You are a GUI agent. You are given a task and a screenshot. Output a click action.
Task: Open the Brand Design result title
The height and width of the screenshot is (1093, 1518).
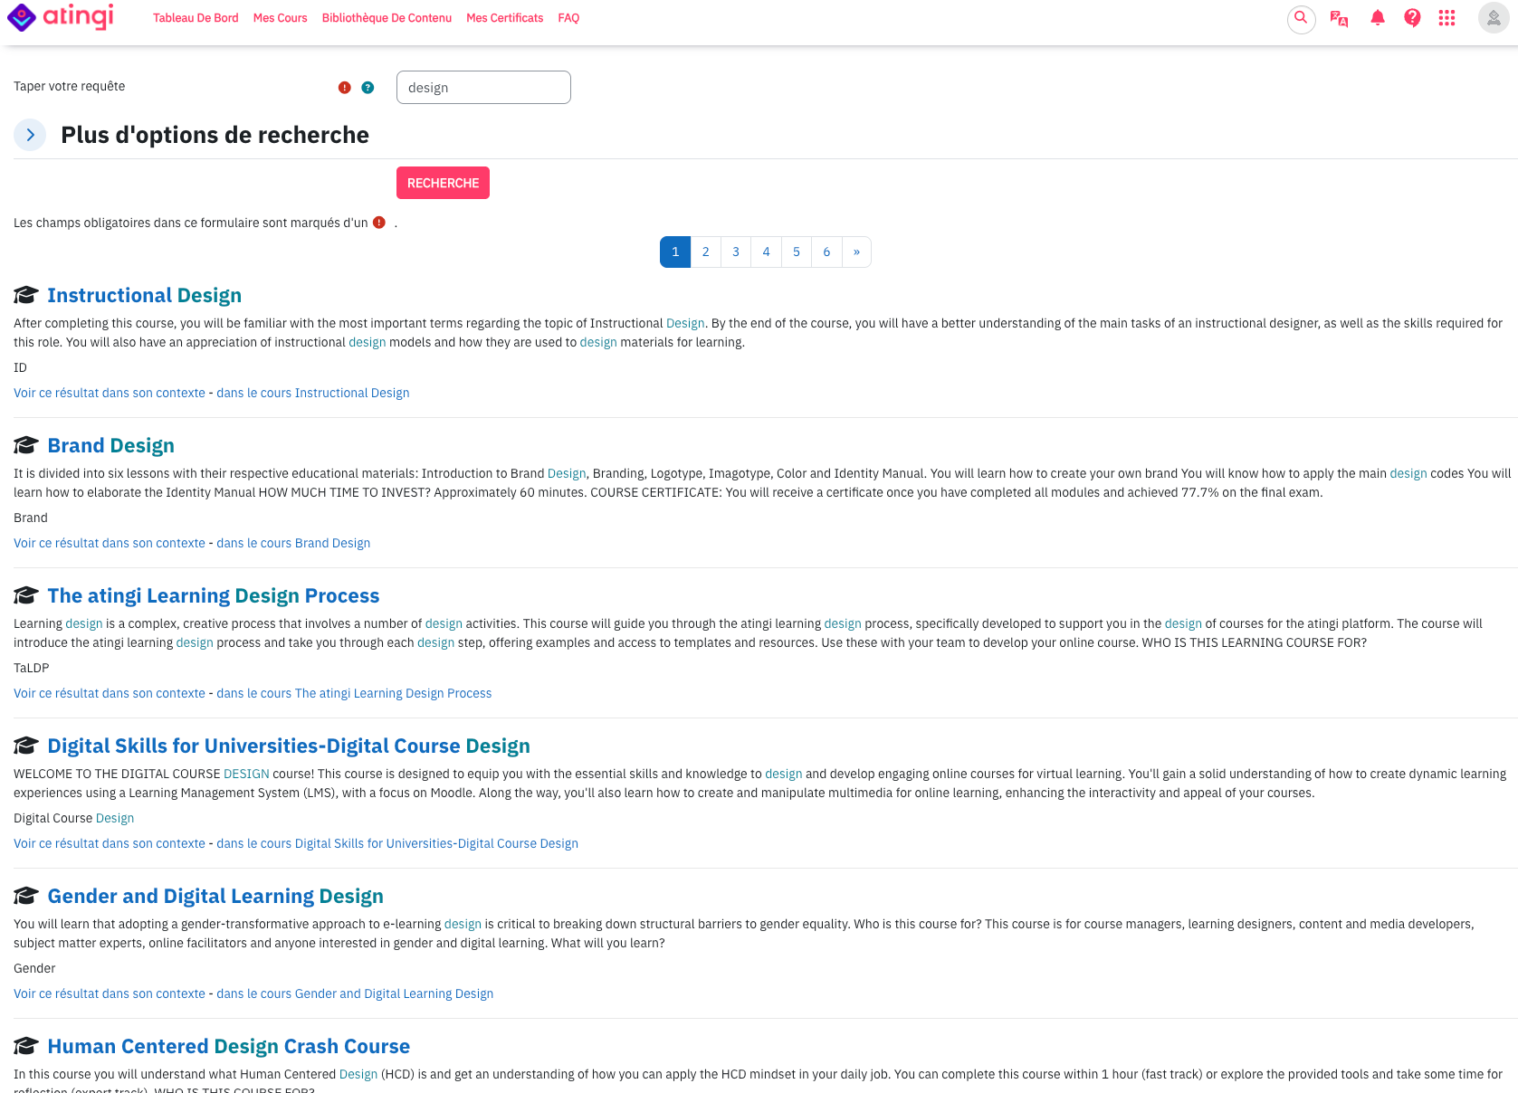tap(111, 445)
